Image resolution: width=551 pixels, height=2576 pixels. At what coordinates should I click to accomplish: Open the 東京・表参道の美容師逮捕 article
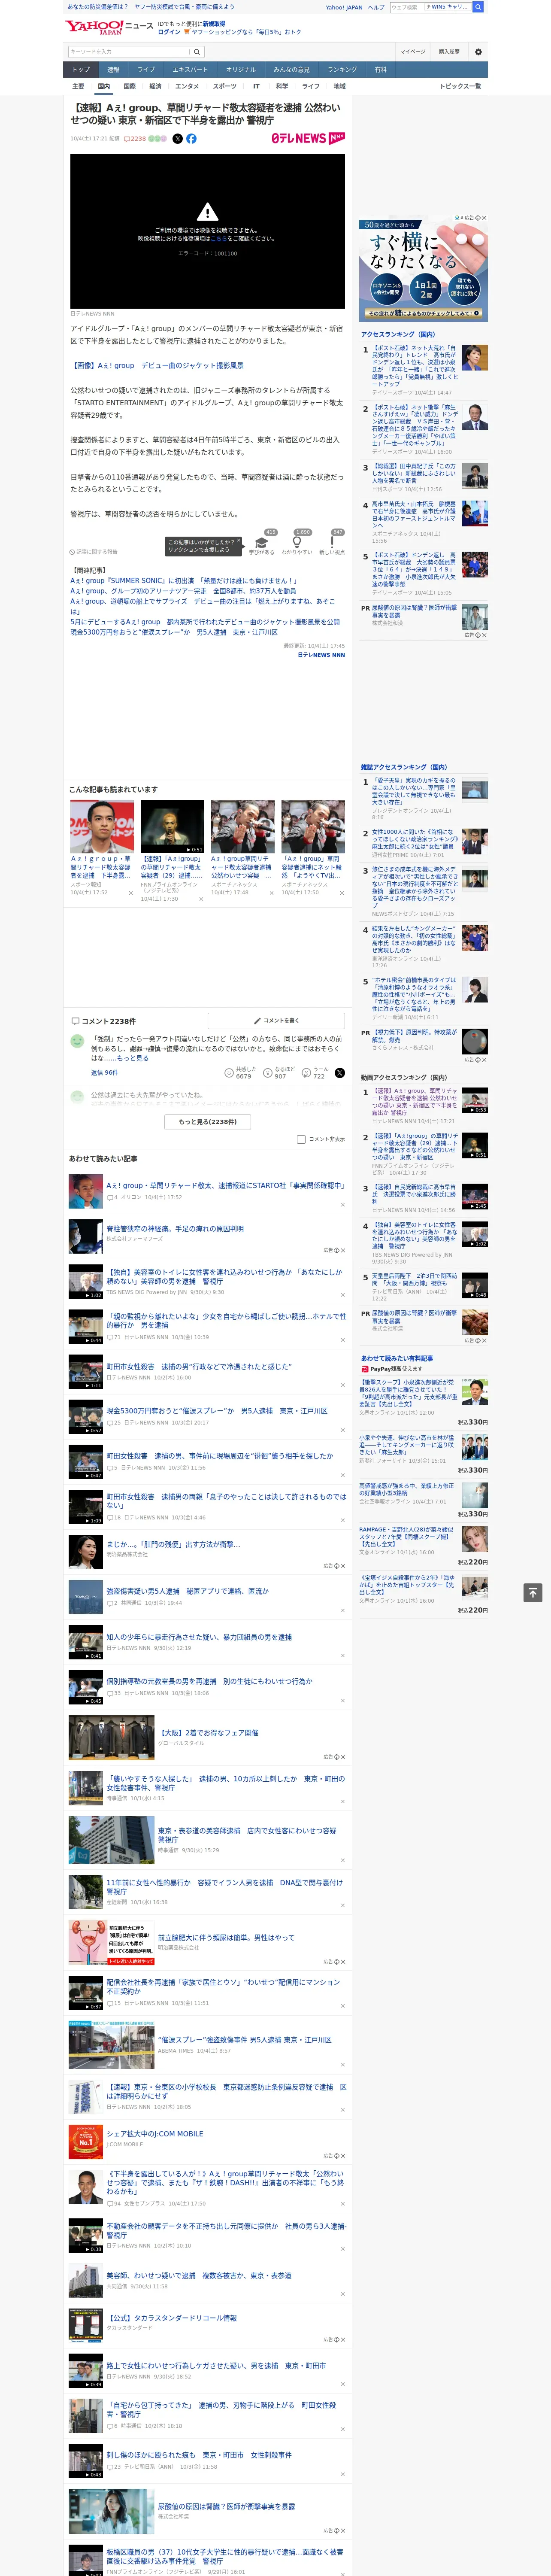pos(249,1835)
